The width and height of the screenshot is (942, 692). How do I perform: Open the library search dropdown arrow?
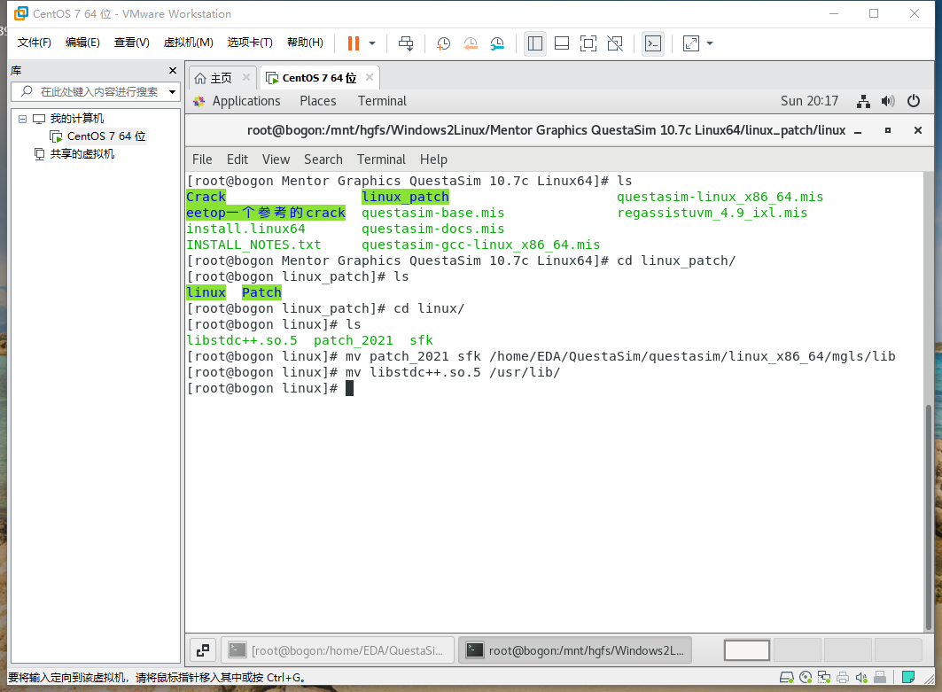(173, 92)
